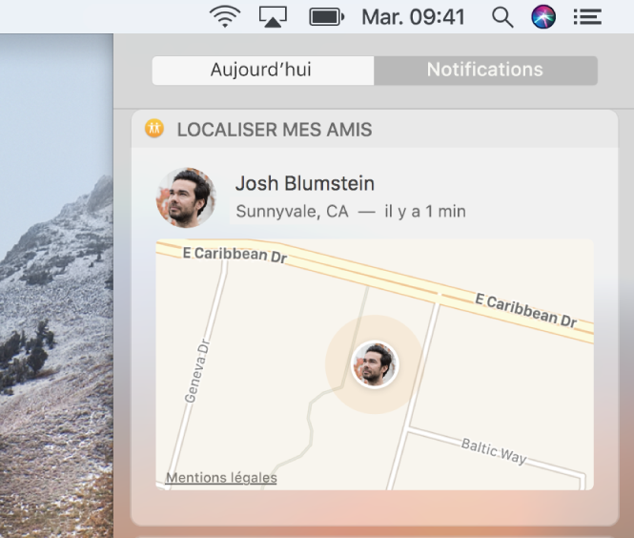Click the Baltic Way street label
Viewport: 634px width, 538px height.
(494, 450)
